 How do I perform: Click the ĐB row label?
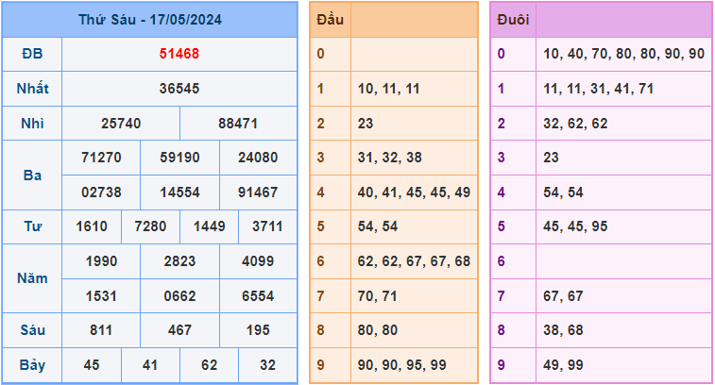coord(32,54)
